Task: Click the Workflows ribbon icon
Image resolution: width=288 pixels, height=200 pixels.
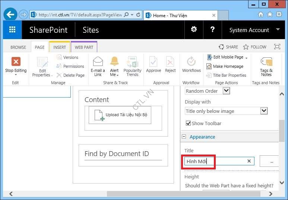Action: pos(191,62)
